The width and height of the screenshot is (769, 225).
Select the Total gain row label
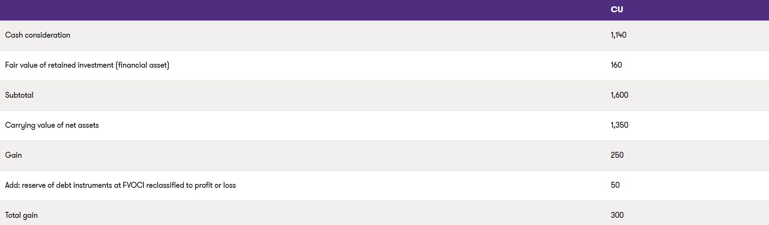[21, 215]
